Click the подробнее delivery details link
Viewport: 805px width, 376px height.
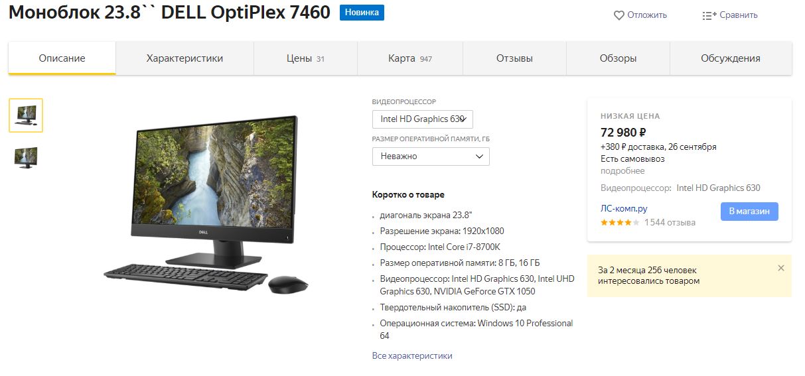pyautogui.click(x=622, y=171)
